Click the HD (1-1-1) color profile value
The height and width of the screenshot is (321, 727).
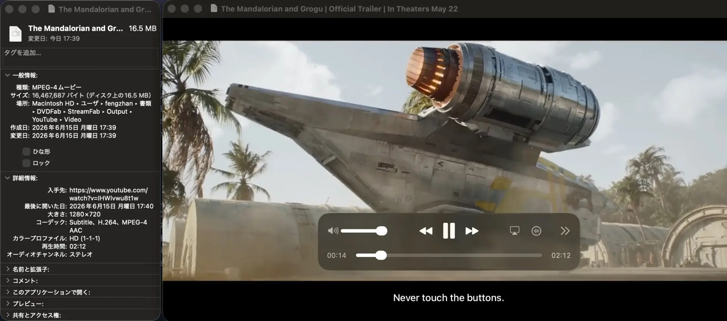tap(84, 238)
